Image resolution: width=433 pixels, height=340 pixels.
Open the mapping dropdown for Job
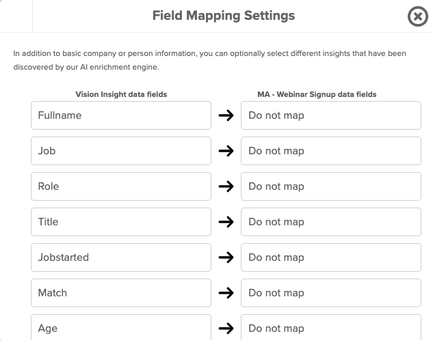pos(331,151)
